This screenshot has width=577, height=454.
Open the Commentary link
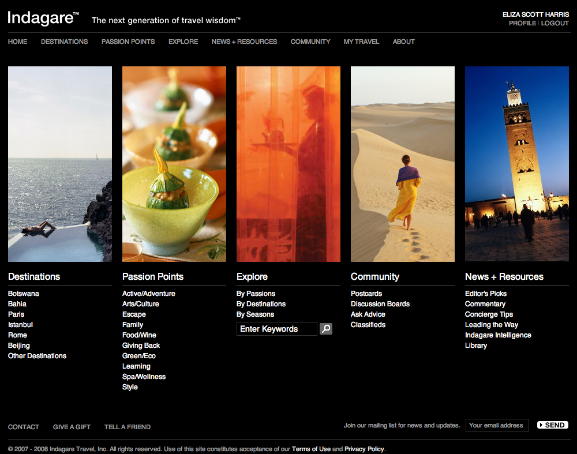tap(485, 304)
